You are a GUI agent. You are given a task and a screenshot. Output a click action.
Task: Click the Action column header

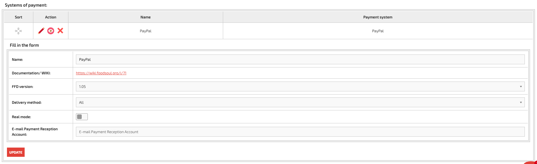pos(51,17)
